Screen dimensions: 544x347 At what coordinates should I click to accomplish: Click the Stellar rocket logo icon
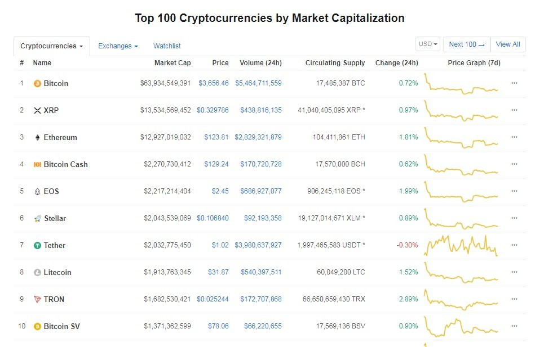(x=38, y=218)
